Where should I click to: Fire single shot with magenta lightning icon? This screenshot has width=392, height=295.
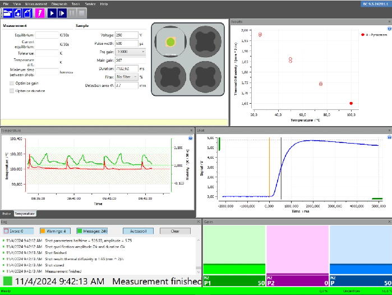tap(40, 13)
